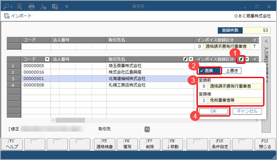This screenshot has width=277, height=160.
Task: Click the F6 複写 button
Action: [x=127, y=144]
